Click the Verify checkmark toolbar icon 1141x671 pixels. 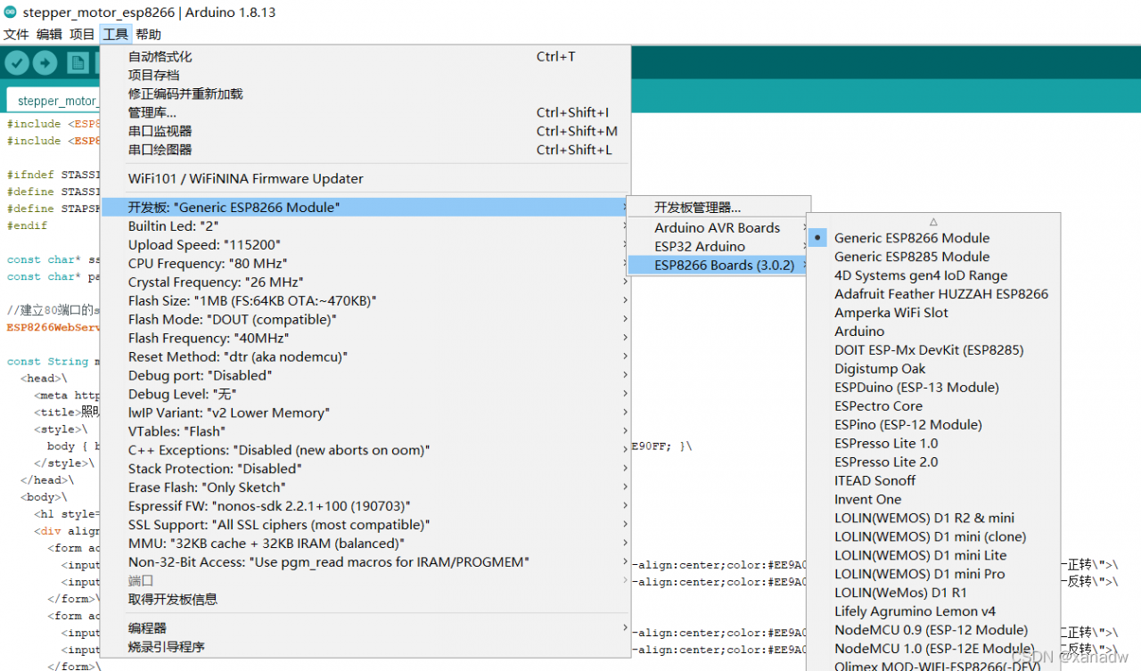coord(18,62)
